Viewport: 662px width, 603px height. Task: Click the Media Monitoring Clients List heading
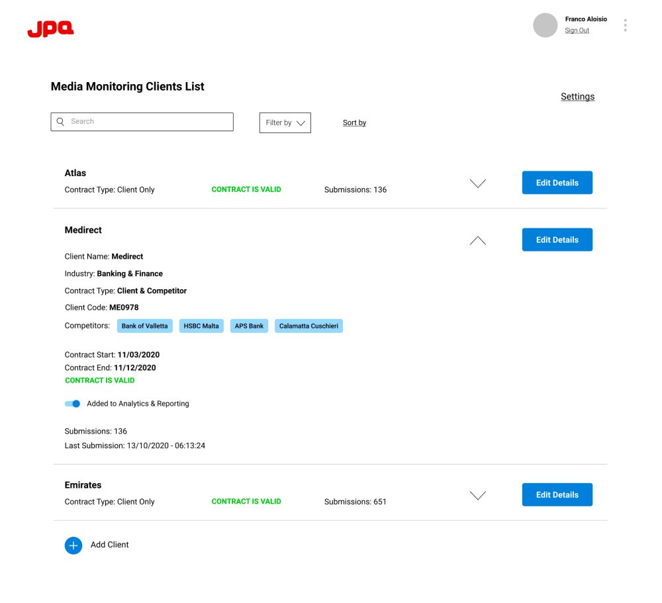point(128,87)
